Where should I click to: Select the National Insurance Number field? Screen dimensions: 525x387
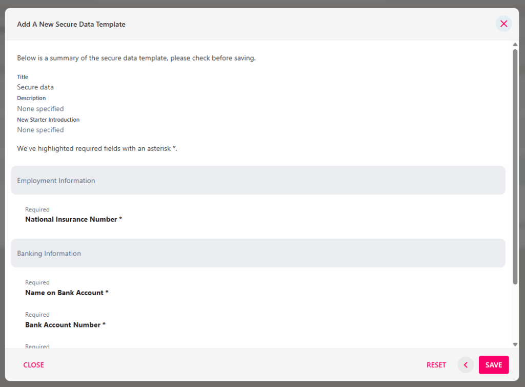click(x=74, y=219)
